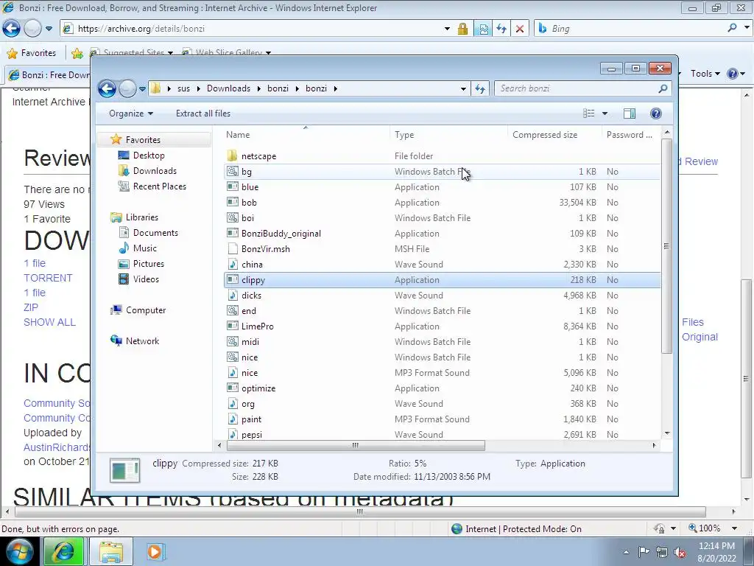Screen dimensions: 754x566
Task: Click Extract all files button
Action: [x=203, y=113]
